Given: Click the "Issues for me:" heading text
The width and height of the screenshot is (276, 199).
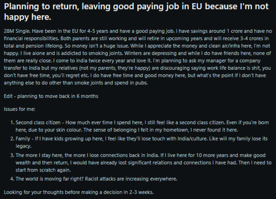Looking at the screenshot, I should (x=20, y=109).
